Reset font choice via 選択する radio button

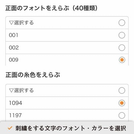122,23
